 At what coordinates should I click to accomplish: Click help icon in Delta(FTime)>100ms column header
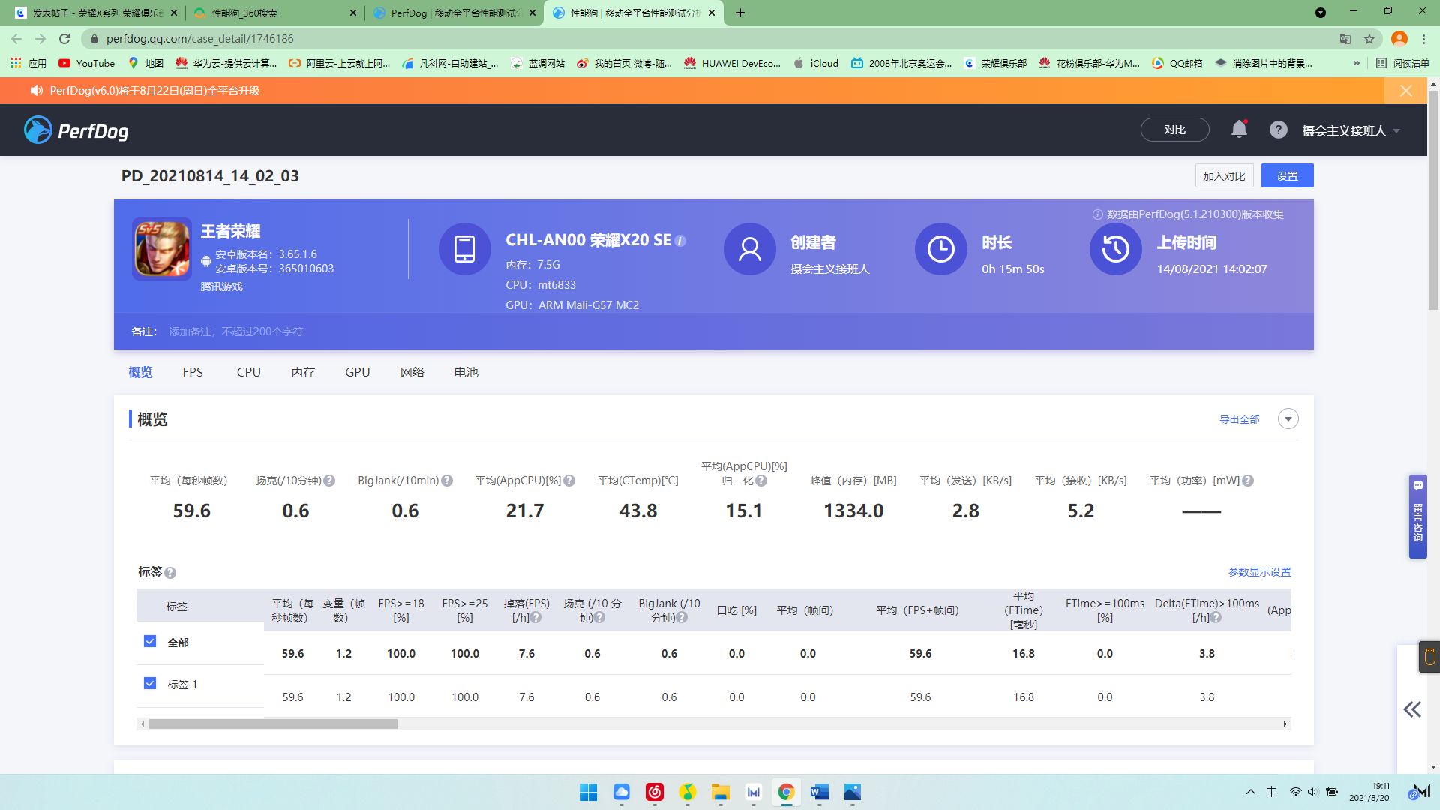click(1216, 618)
